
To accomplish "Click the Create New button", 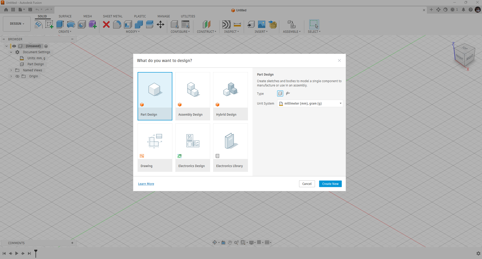I will [330, 184].
